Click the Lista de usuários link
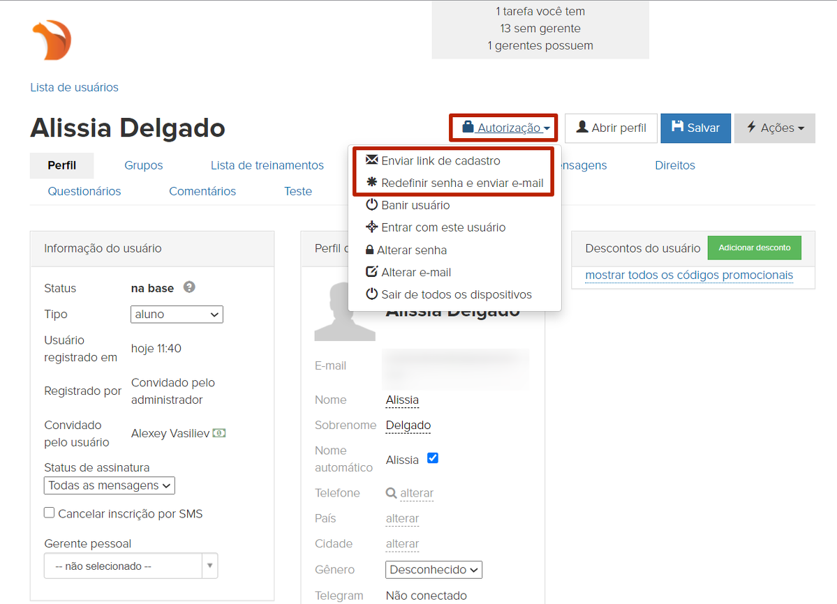The width and height of the screenshot is (837, 604). pos(74,87)
